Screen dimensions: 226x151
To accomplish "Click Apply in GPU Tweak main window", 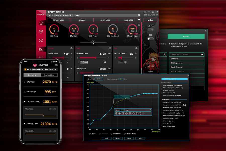I will 150,71.
